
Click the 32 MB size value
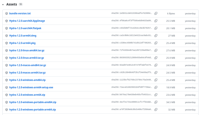click(171, 110)
